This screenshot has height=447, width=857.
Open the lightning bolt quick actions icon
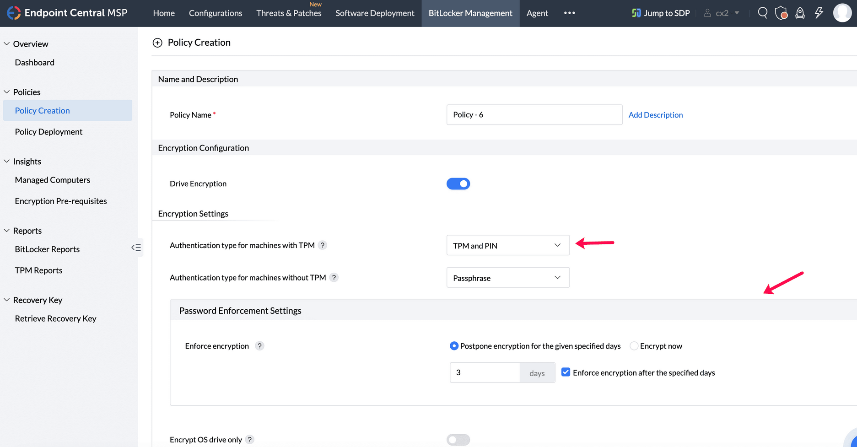coord(819,13)
